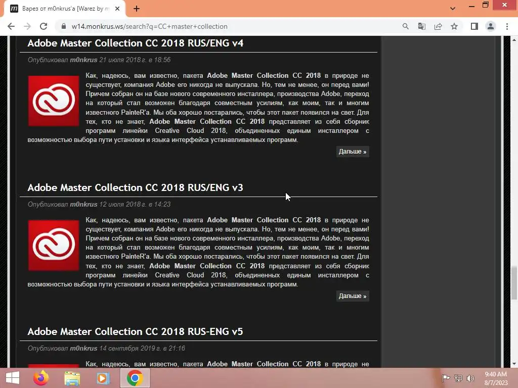Click the page scrollbar up arrow
The image size is (518, 388).
point(514,39)
